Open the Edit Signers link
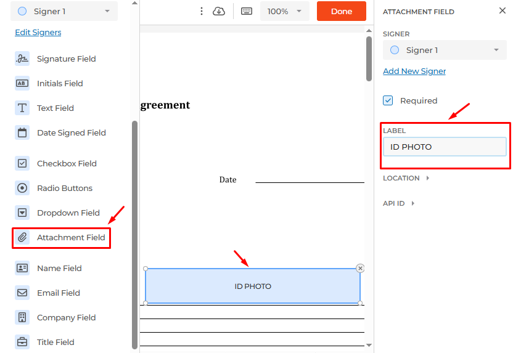The width and height of the screenshot is (513, 353). (x=38, y=32)
